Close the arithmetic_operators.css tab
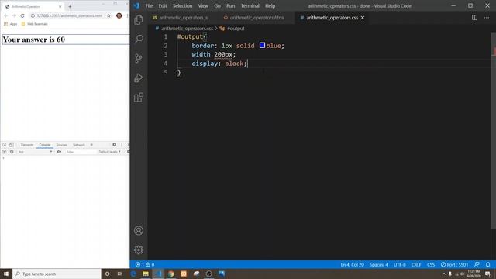Image resolution: width=496 pixels, height=279 pixels. click(x=363, y=18)
